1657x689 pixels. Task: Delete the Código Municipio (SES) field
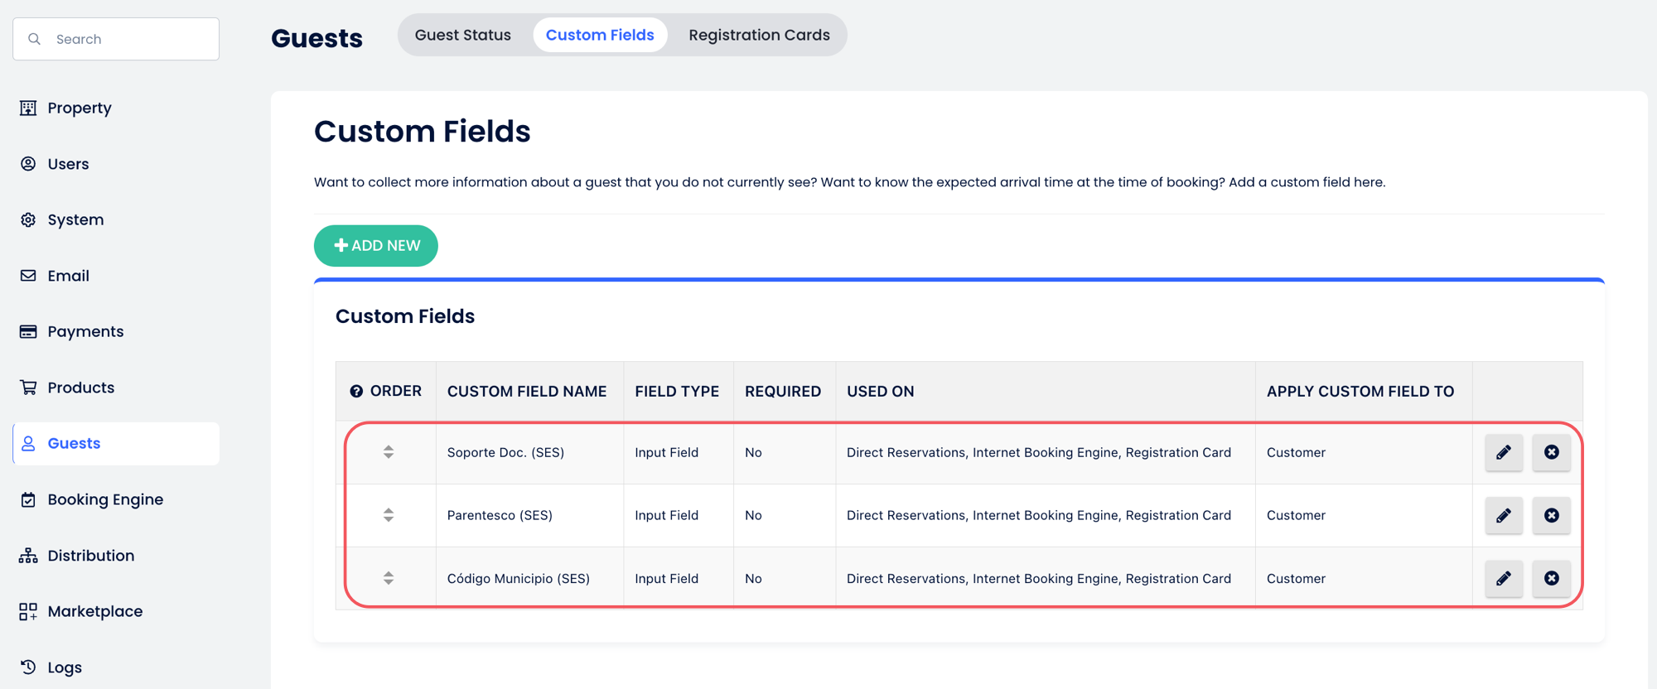click(1552, 578)
